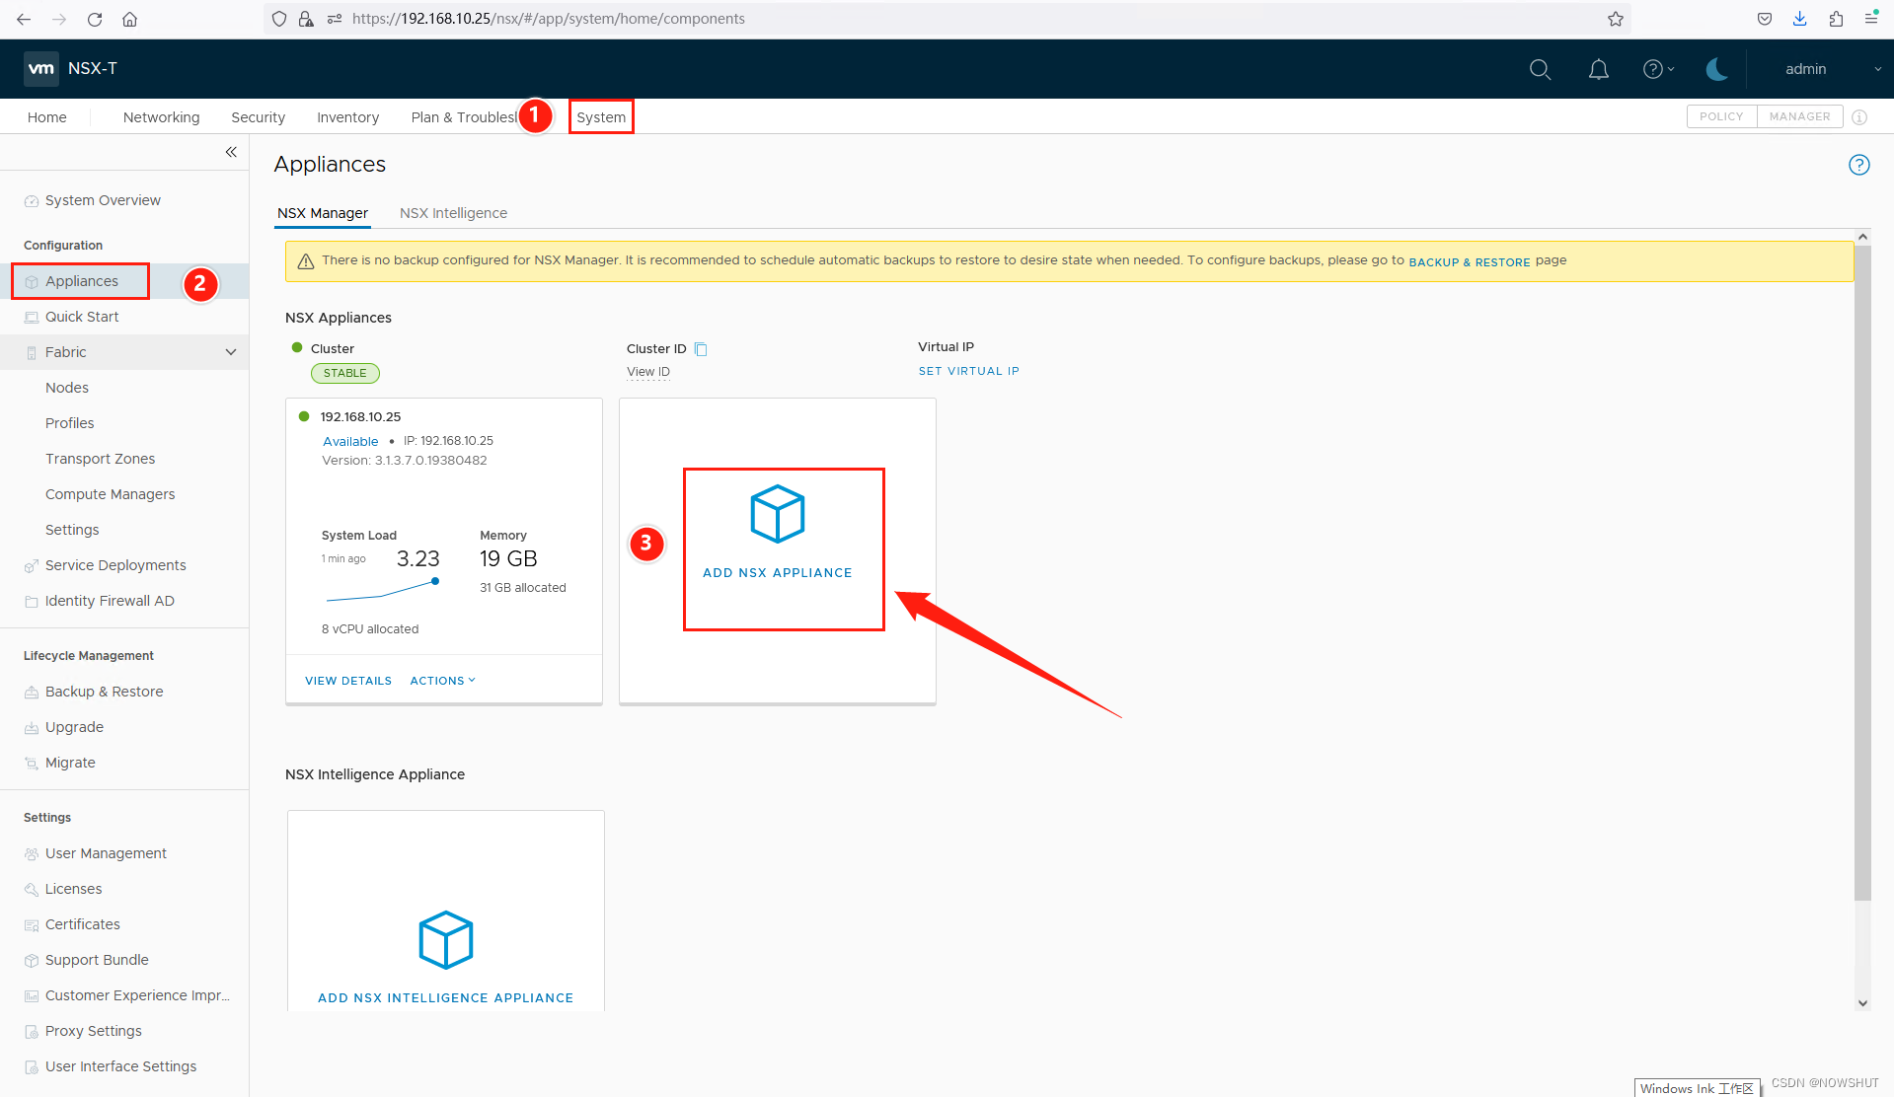Image resolution: width=1894 pixels, height=1097 pixels.
Task: Open Quick Start in the sidebar
Action: (x=82, y=317)
